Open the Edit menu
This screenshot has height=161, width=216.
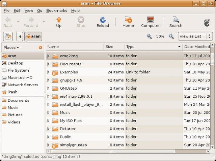pos(17,10)
